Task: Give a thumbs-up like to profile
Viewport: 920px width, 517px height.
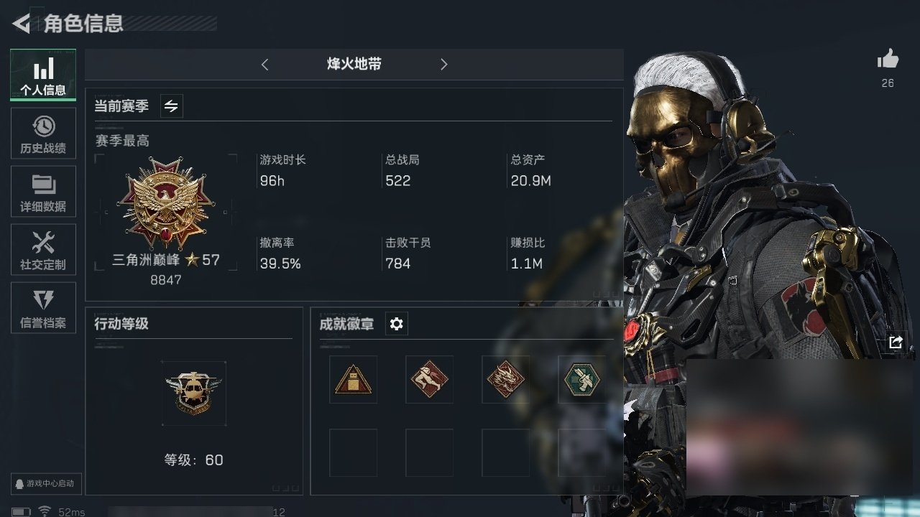Action: [888, 60]
